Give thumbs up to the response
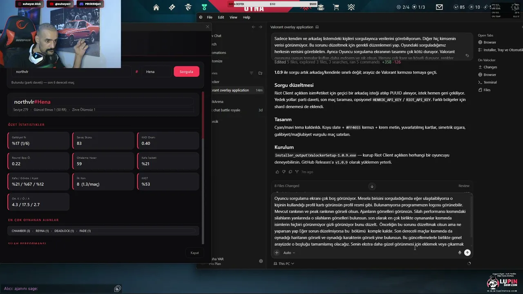This screenshot has width=523, height=294. tap(277, 172)
